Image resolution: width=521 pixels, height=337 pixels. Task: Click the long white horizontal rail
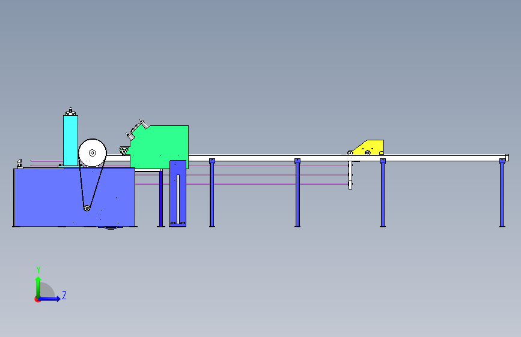(x=347, y=158)
